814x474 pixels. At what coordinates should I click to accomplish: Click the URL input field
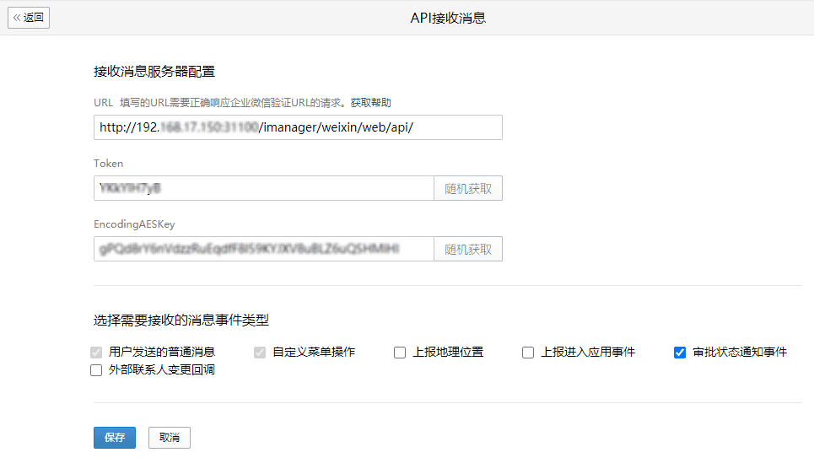(x=298, y=127)
